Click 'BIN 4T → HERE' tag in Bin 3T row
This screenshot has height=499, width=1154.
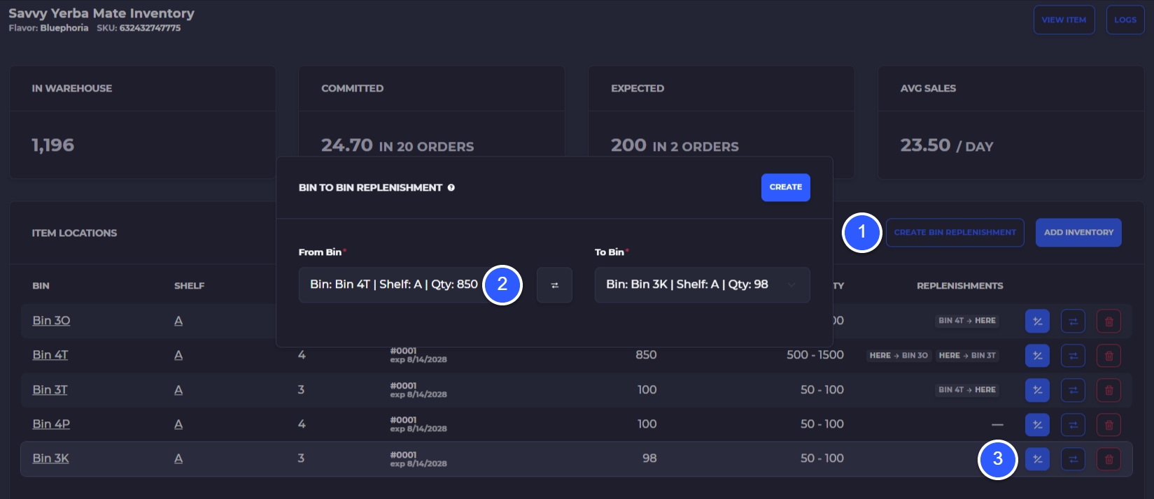(x=967, y=390)
